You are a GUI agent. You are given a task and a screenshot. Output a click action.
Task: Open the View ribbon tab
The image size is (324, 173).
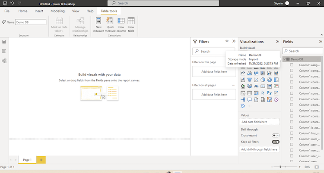[76, 11]
